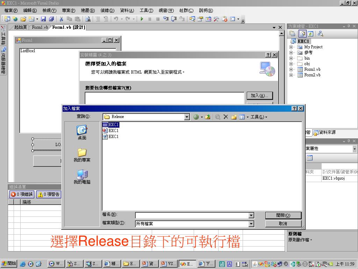Open file name (檔名) combo dropdown arrow
The width and height of the screenshot is (358, 269).
[251, 215]
